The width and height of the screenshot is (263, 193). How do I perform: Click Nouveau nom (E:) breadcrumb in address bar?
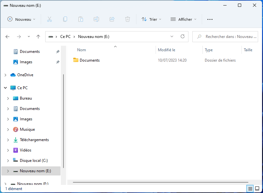(x=94, y=37)
